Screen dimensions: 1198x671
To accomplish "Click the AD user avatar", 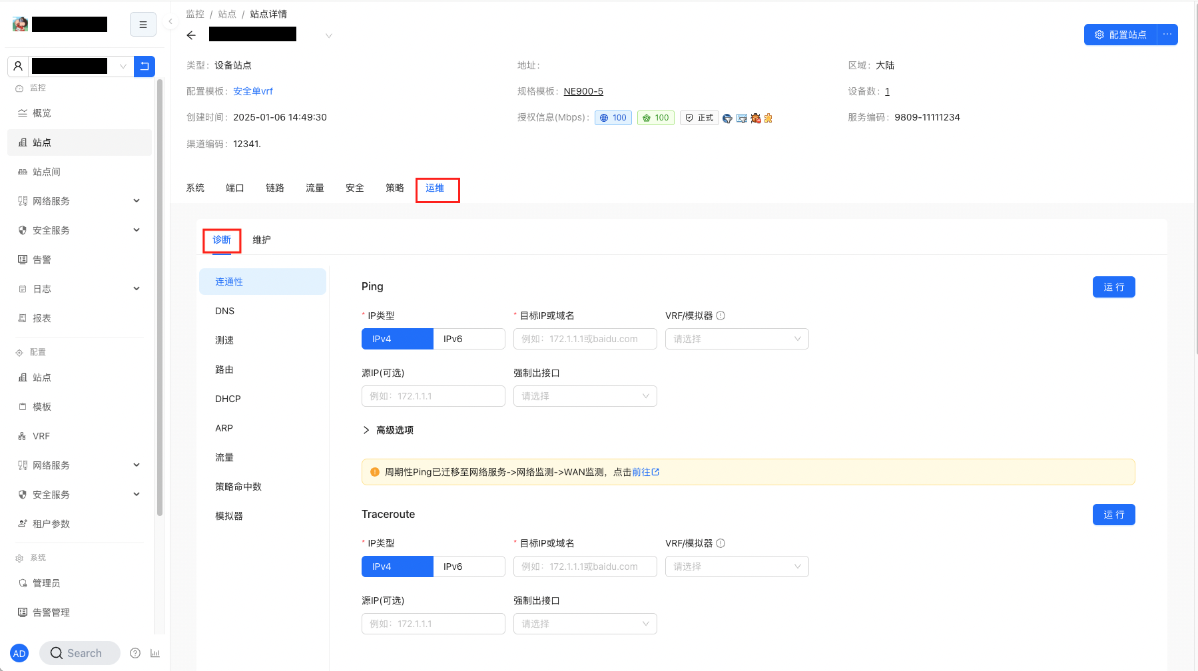I will tap(19, 653).
